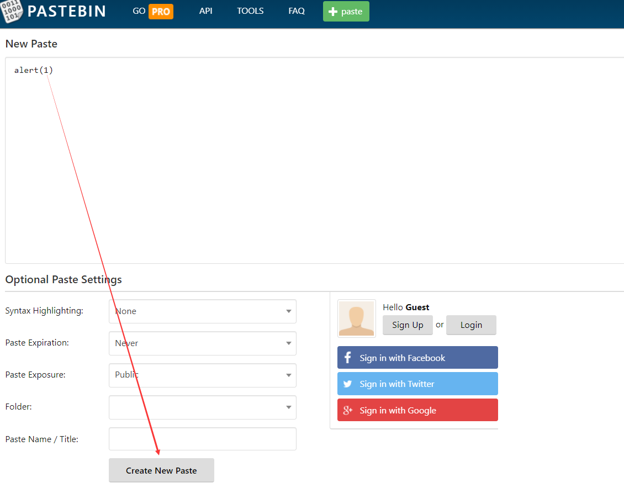Click the New Paste heading
The width and height of the screenshot is (624, 483).
click(x=31, y=44)
